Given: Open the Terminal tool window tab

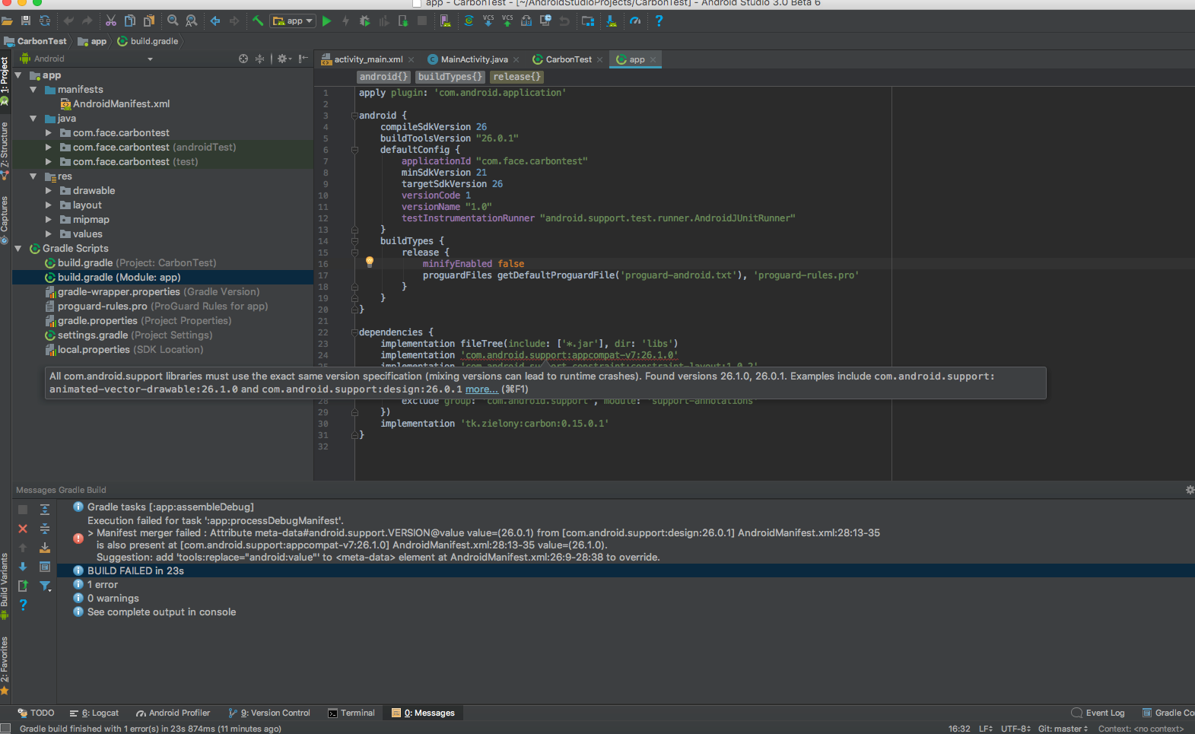Looking at the screenshot, I should click(351, 713).
